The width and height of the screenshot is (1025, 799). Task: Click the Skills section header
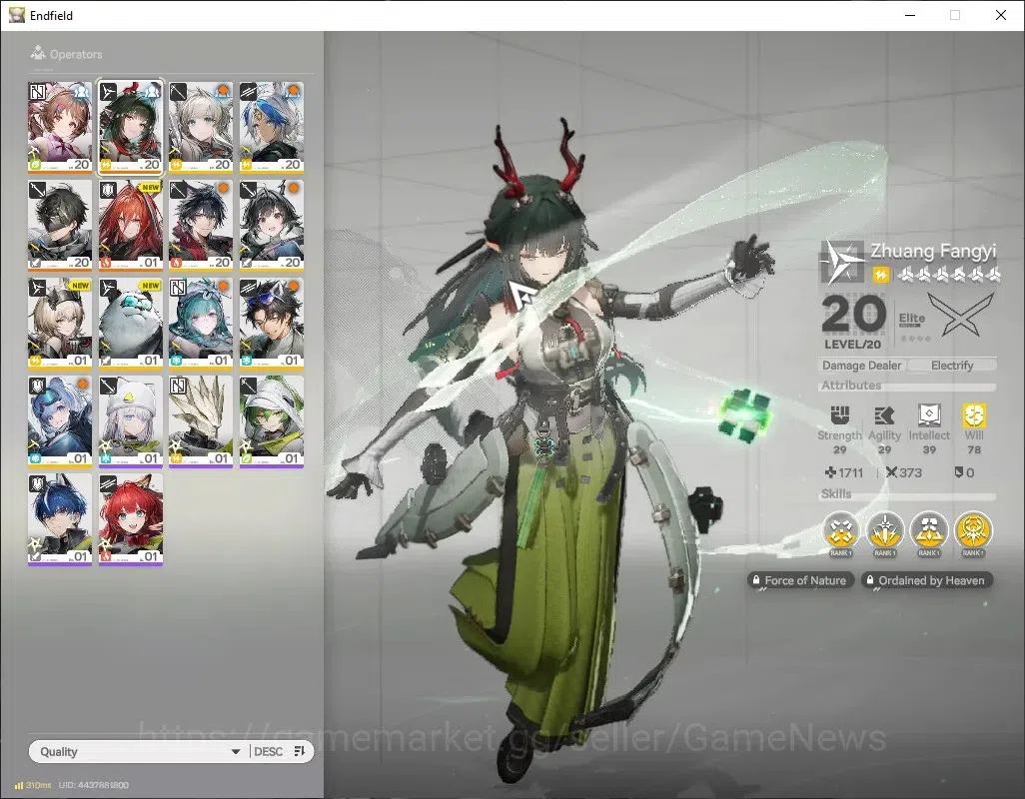coord(836,494)
